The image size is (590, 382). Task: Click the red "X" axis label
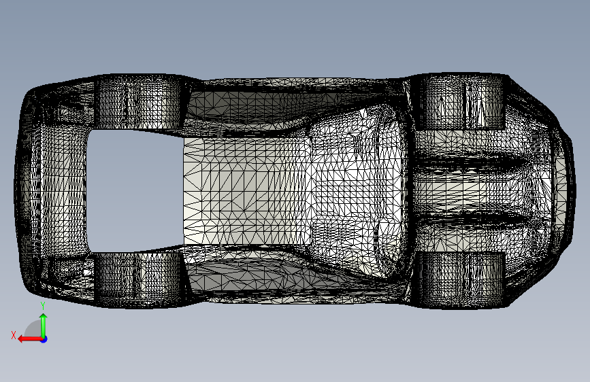[x=14, y=335]
